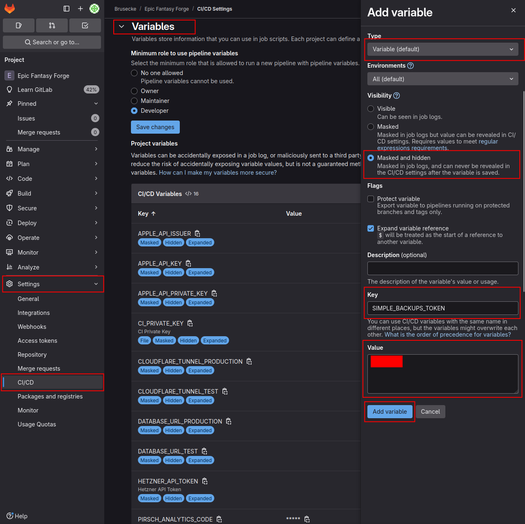This screenshot has height=524, width=525.
Task: Copy the DATABASE_URL_PRODUCTION key icon
Action: click(229, 421)
